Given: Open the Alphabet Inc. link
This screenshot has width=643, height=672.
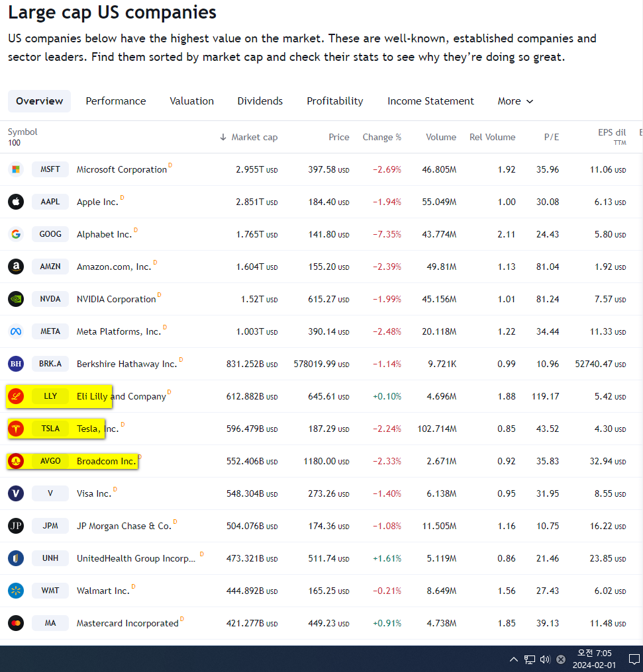Looking at the screenshot, I should pyautogui.click(x=104, y=234).
